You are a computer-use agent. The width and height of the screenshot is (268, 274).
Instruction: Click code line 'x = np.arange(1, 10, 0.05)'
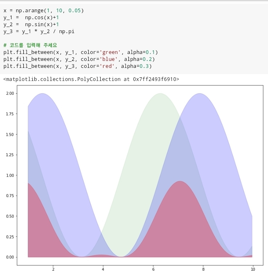click(43, 11)
